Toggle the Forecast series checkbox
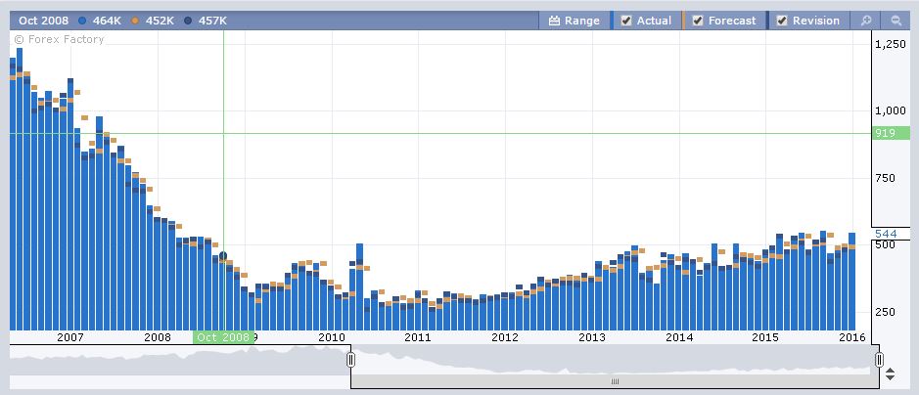This screenshot has width=919, height=395. 698,21
